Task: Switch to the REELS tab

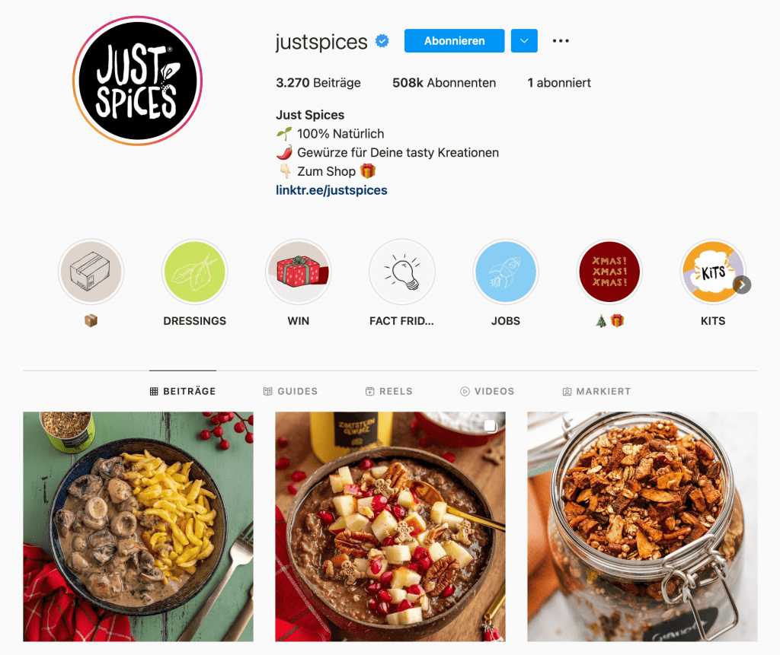Action: tap(389, 391)
